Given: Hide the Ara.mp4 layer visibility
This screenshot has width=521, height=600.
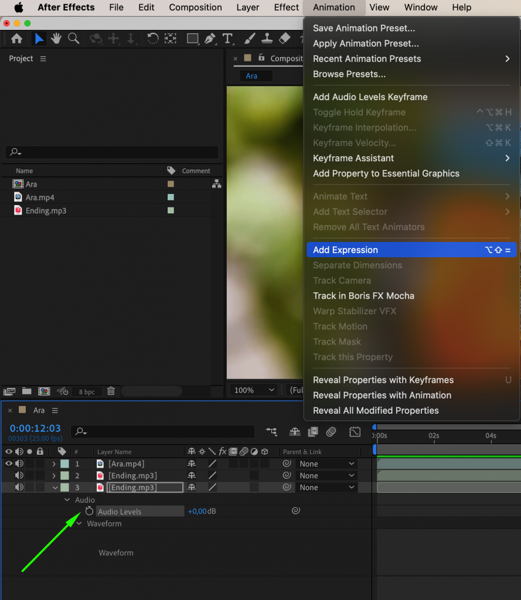Looking at the screenshot, I should (8, 463).
